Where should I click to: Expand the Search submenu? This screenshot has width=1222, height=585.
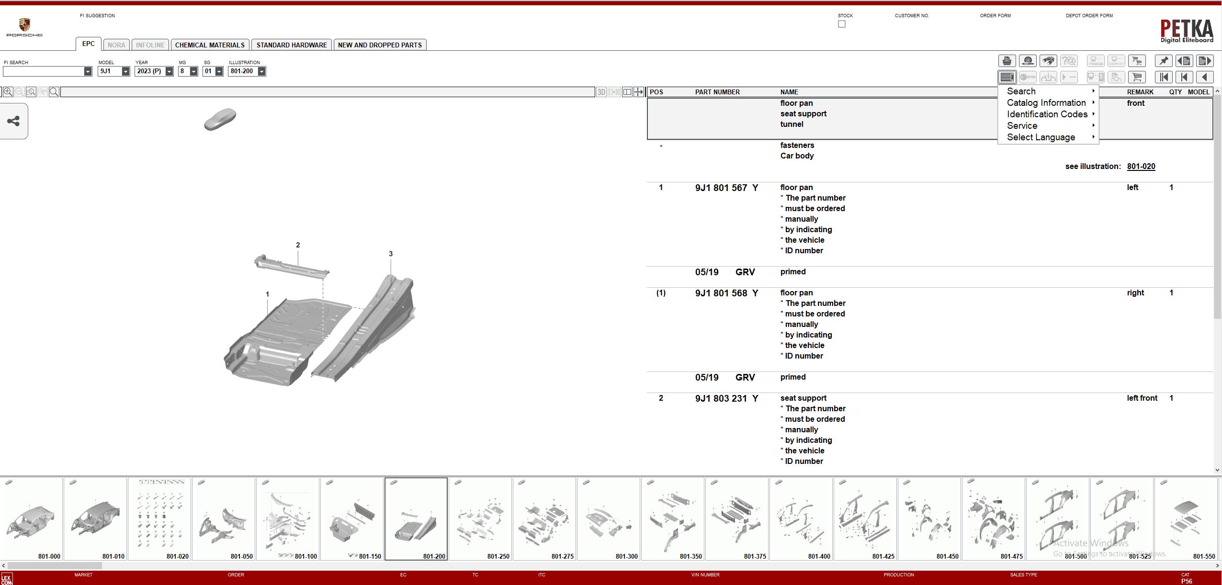tap(1048, 91)
